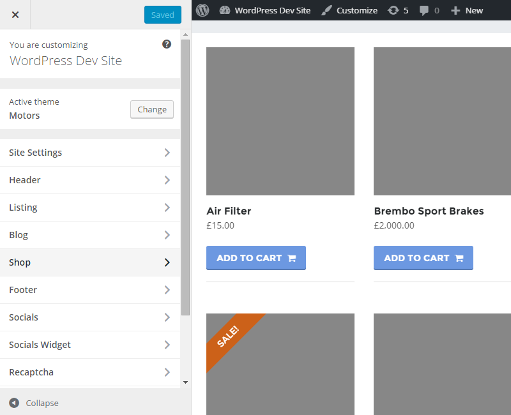Open the Socials Widget section label
This screenshot has height=415, width=511.
pos(40,345)
